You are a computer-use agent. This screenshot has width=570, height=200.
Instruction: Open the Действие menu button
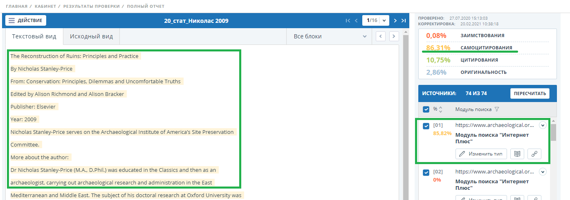tap(26, 20)
